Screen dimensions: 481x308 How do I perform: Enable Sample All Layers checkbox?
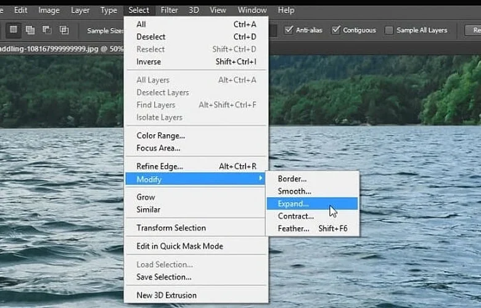click(389, 30)
